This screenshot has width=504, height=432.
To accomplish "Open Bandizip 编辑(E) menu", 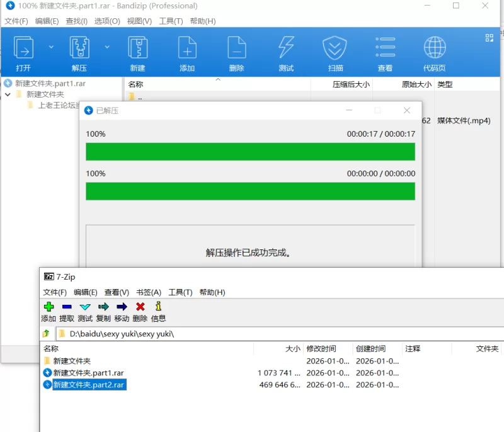I will tap(47, 21).
